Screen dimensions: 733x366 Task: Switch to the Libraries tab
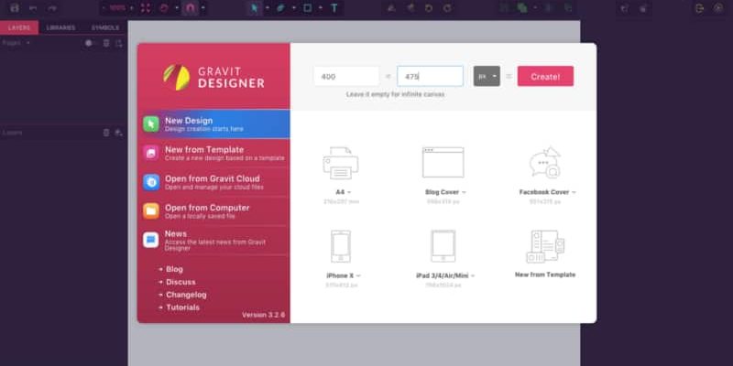60,27
